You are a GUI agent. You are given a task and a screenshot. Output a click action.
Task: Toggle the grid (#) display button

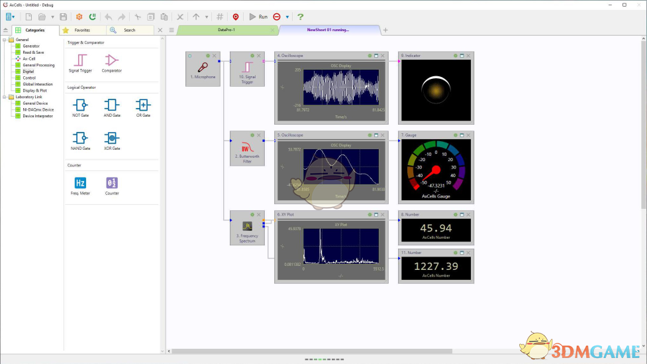(x=220, y=17)
